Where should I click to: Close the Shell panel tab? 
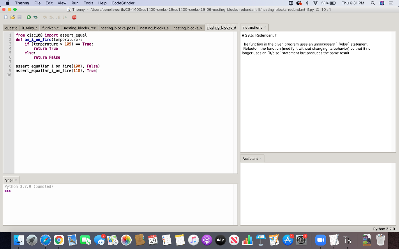16,180
